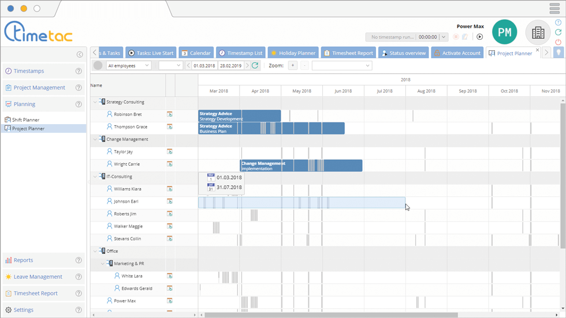
Task: Click the PM user avatar
Action: (x=504, y=33)
